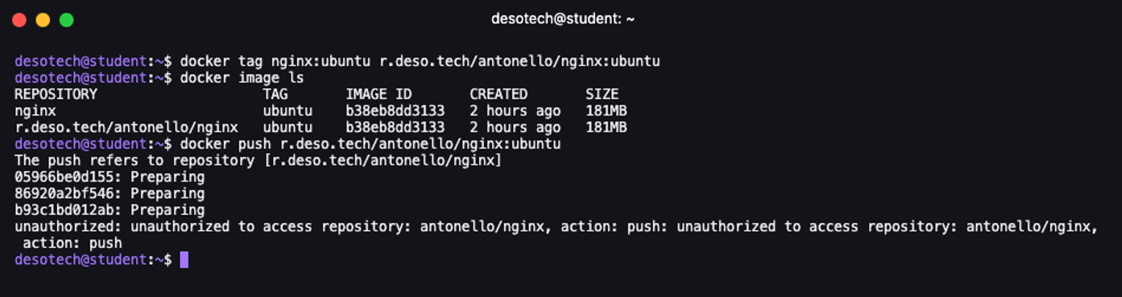Click the bracketed repository [r.deso.tech/antonello/nginx]
Viewport: 1122px width, 297px height.
tap(383, 161)
